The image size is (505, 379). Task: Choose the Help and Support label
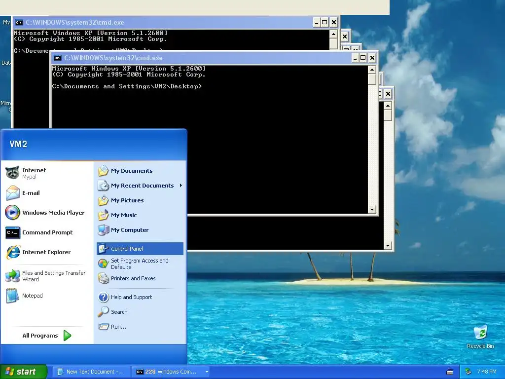pos(131,297)
